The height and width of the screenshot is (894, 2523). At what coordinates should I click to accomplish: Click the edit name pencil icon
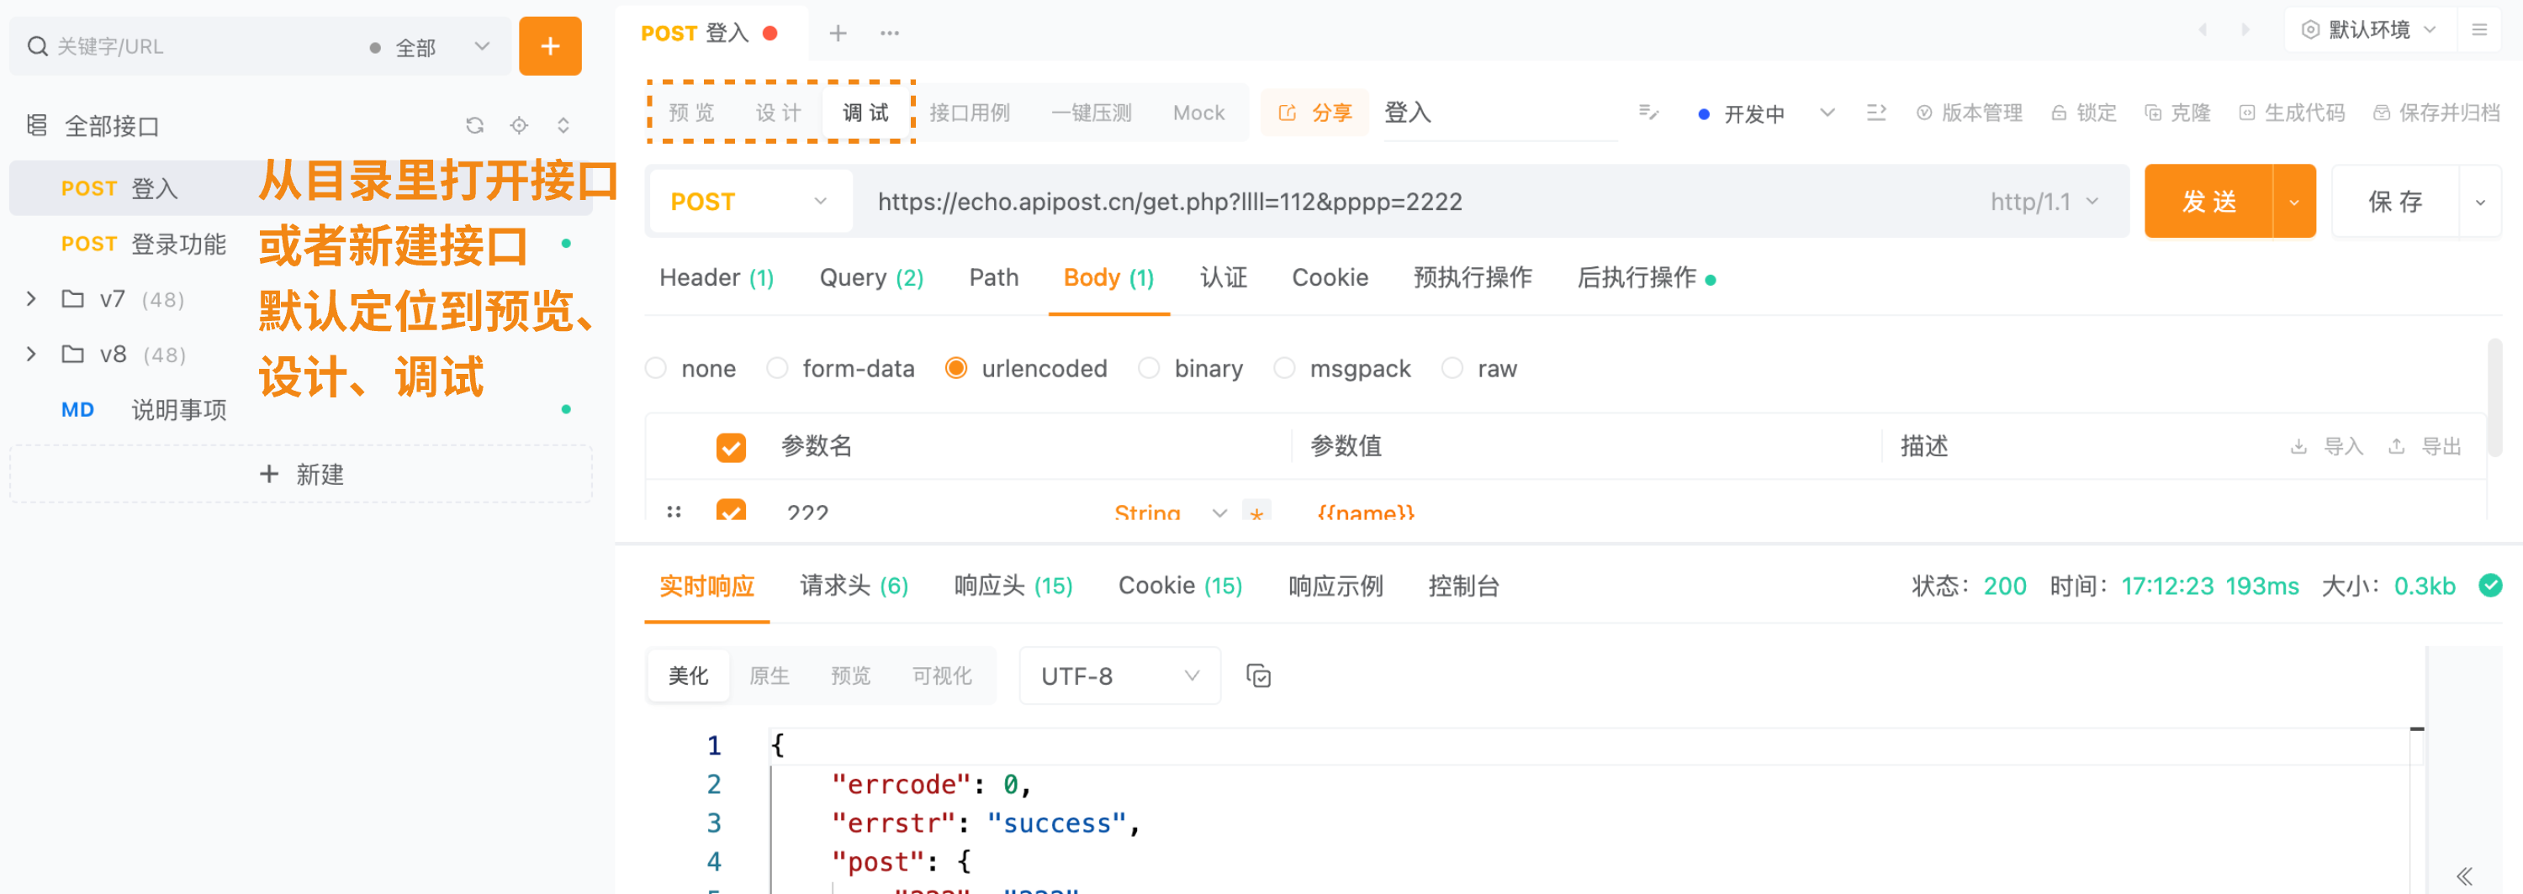[x=1648, y=113]
